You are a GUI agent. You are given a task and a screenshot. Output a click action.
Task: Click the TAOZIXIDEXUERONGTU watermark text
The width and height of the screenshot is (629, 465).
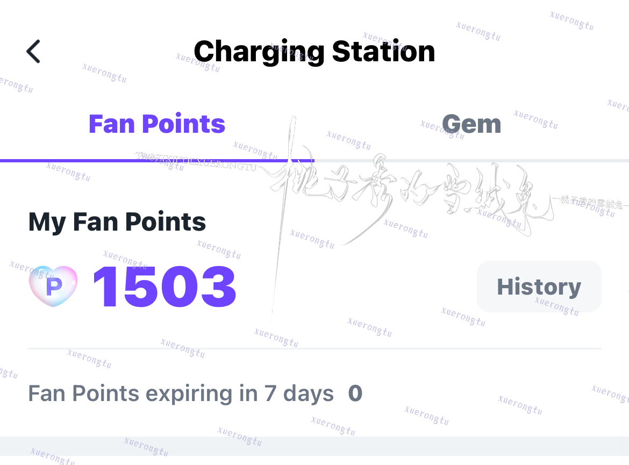tap(196, 161)
